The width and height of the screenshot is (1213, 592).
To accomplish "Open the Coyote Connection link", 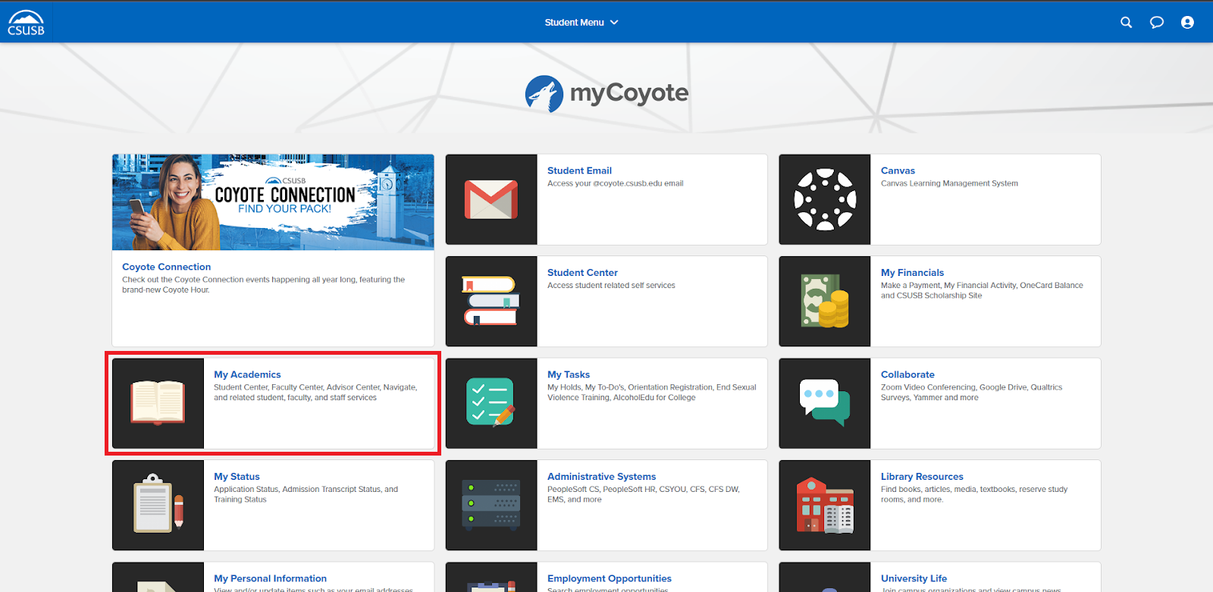I will tap(166, 267).
